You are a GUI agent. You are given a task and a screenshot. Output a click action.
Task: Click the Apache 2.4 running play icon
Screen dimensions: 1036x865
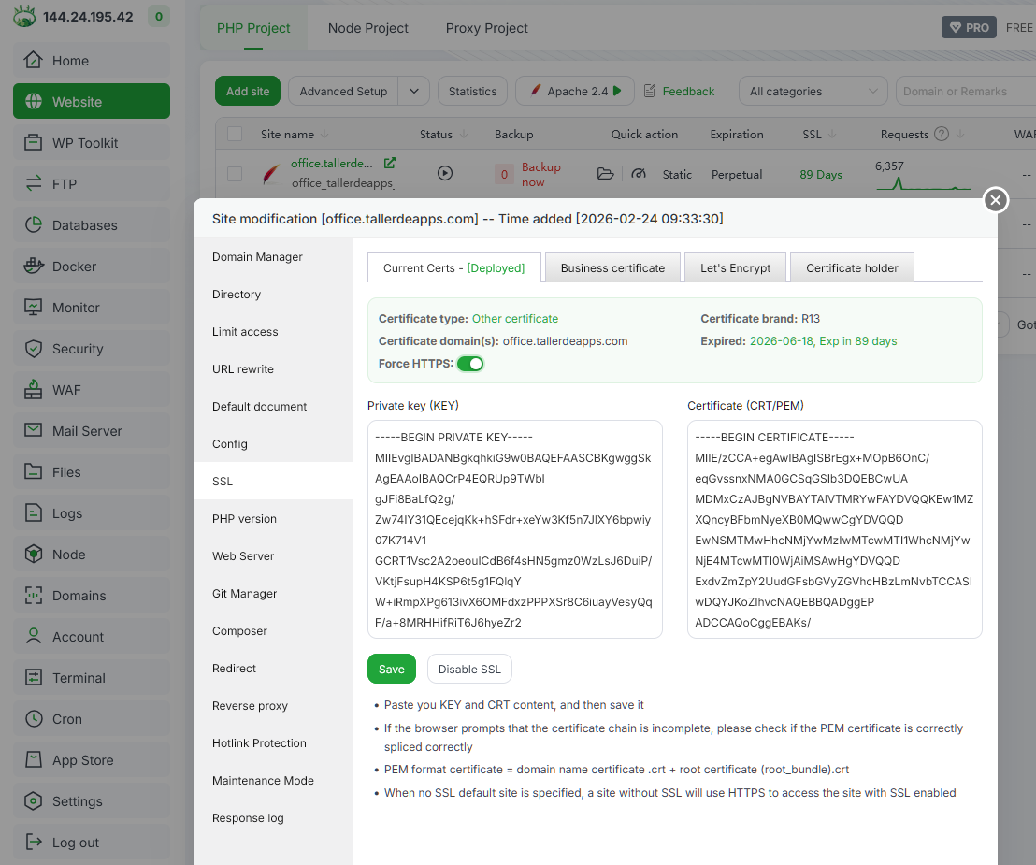[x=618, y=91]
